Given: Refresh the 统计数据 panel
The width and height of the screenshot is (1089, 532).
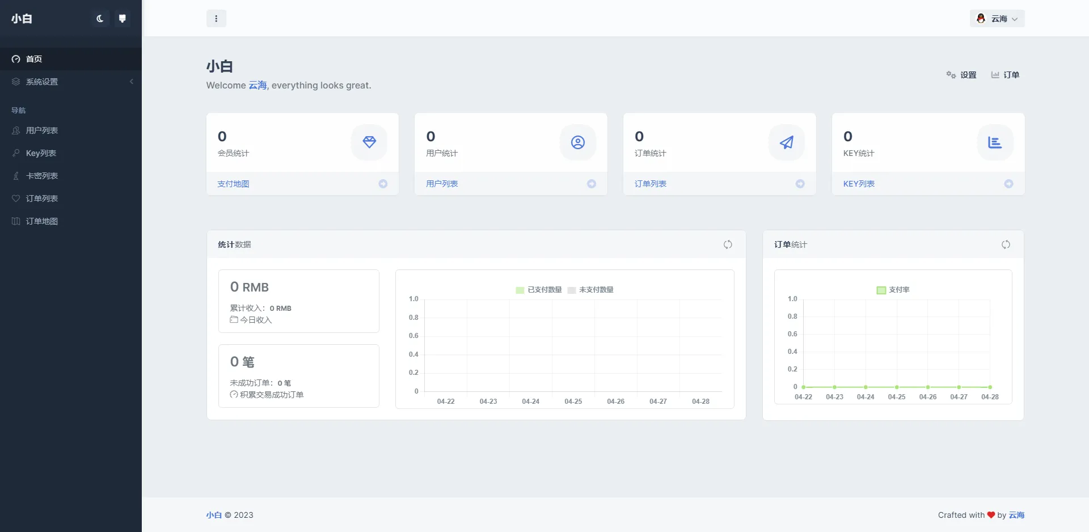Looking at the screenshot, I should (728, 244).
